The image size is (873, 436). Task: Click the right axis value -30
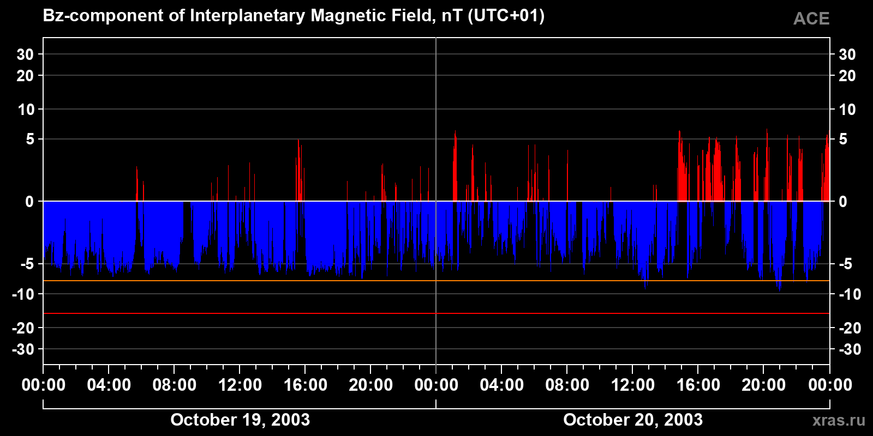click(850, 349)
